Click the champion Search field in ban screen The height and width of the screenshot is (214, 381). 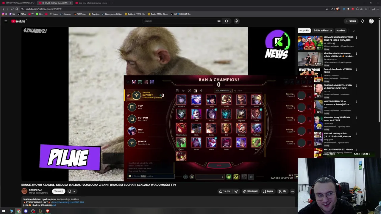[247, 91]
